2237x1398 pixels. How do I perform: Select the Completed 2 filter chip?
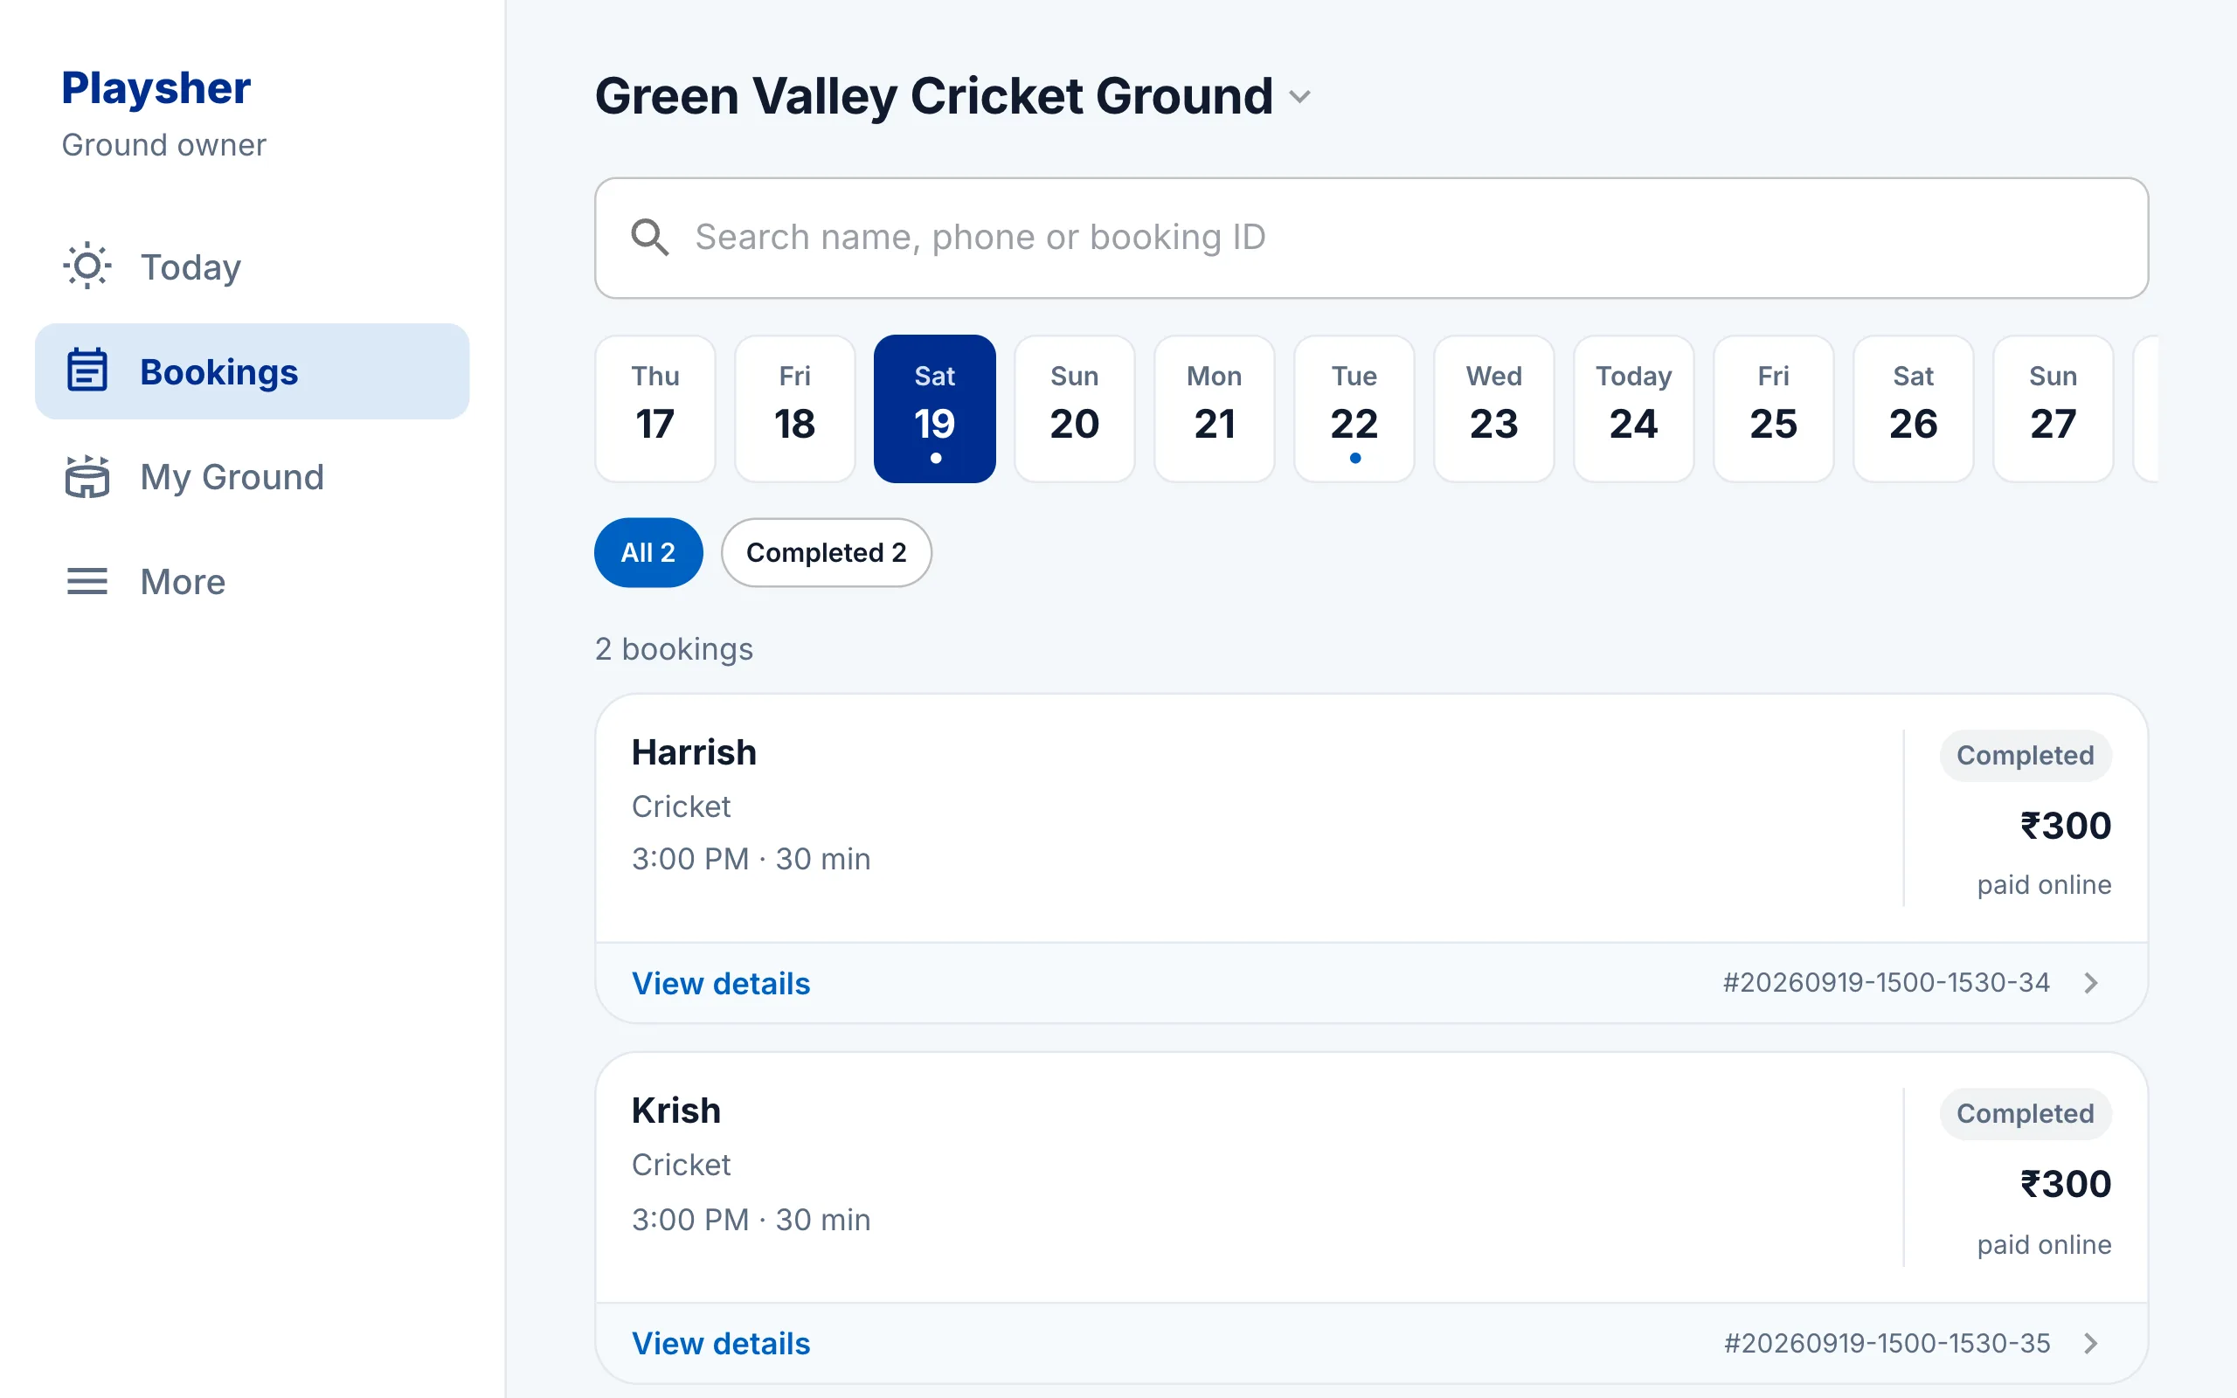point(826,552)
